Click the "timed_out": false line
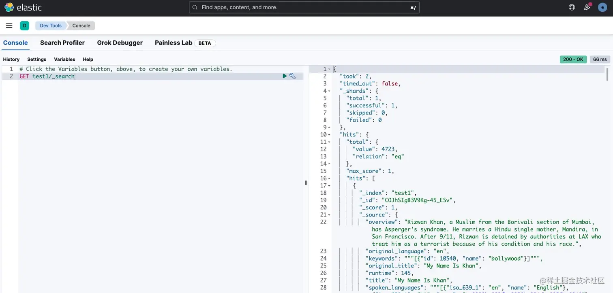The width and height of the screenshot is (613, 293). [370, 84]
